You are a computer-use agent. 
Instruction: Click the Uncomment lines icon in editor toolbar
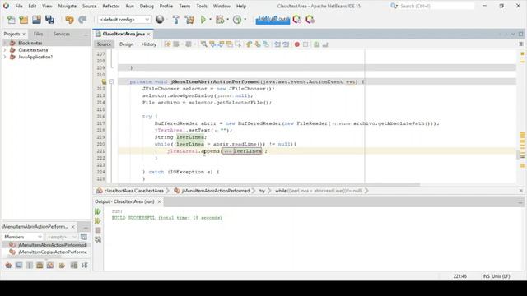tap(325, 44)
